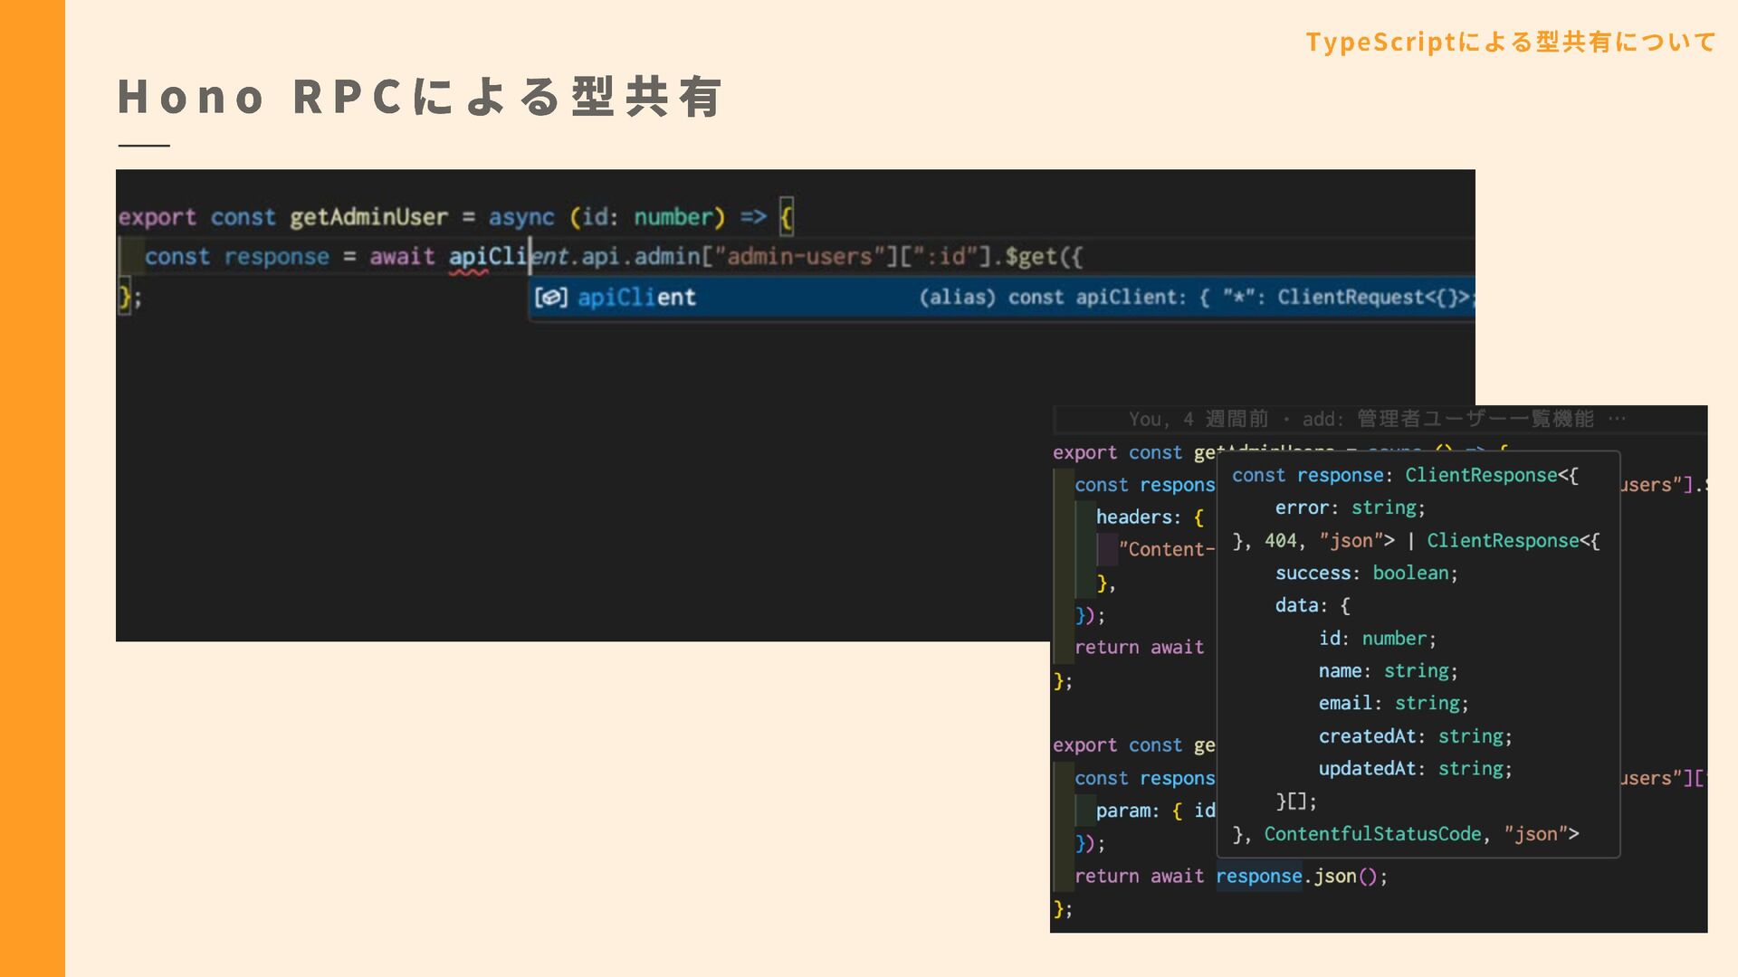Click the slide title Hono RPCによる型共有
The width and height of the screenshot is (1738, 977).
pos(420,97)
